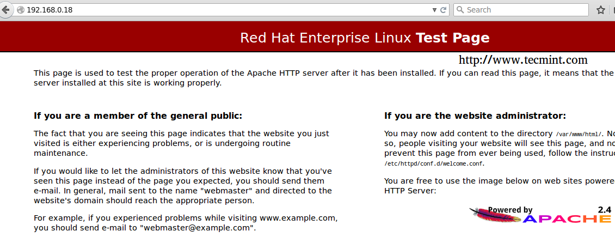The height and width of the screenshot is (237, 615).
Task: Click the 2.4 version number by the logo
Action: 604,209
